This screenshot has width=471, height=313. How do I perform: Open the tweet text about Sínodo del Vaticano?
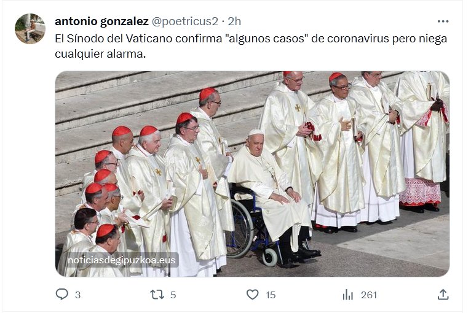[251, 46]
